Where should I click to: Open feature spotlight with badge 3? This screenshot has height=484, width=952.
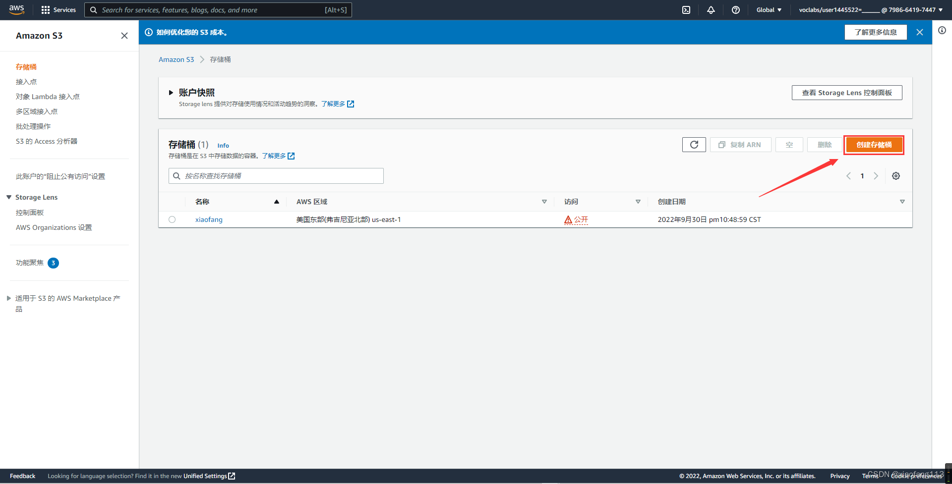point(37,263)
